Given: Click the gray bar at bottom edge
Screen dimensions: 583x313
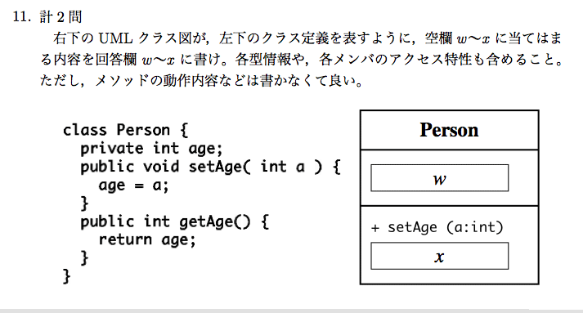Looking at the screenshot, I should coord(291,311).
